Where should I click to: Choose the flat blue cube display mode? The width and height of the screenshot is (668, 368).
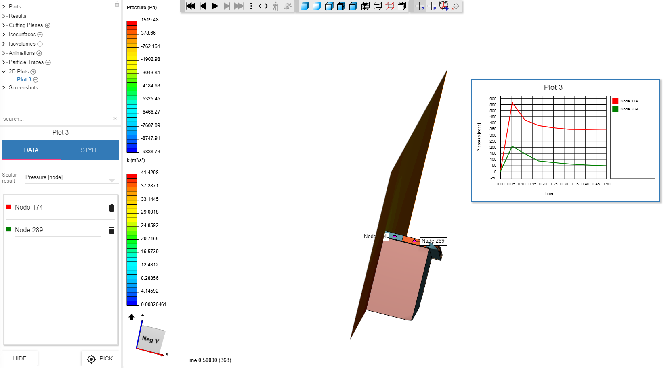(353, 6)
